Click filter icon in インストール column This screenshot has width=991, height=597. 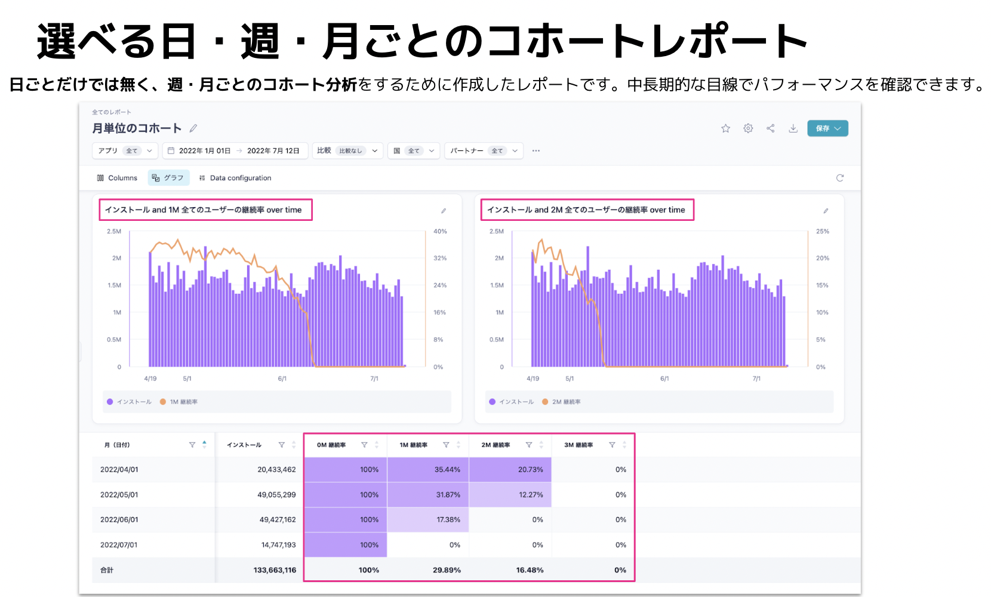282,445
